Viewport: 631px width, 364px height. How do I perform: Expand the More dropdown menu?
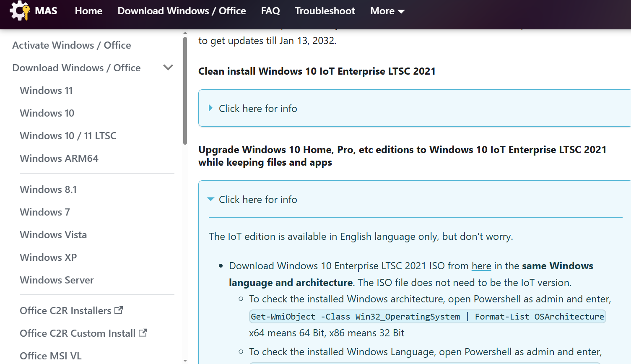coord(387,11)
